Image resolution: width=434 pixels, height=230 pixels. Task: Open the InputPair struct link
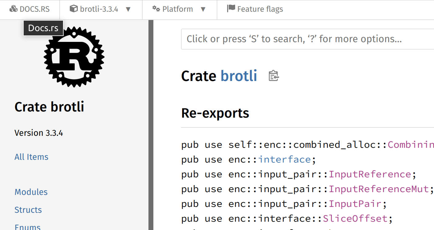(355, 204)
